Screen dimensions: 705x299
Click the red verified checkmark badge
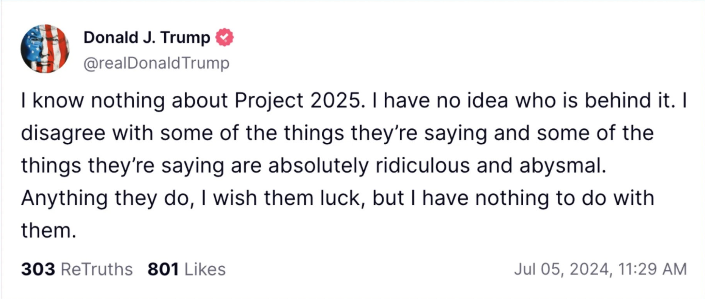(x=224, y=37)
